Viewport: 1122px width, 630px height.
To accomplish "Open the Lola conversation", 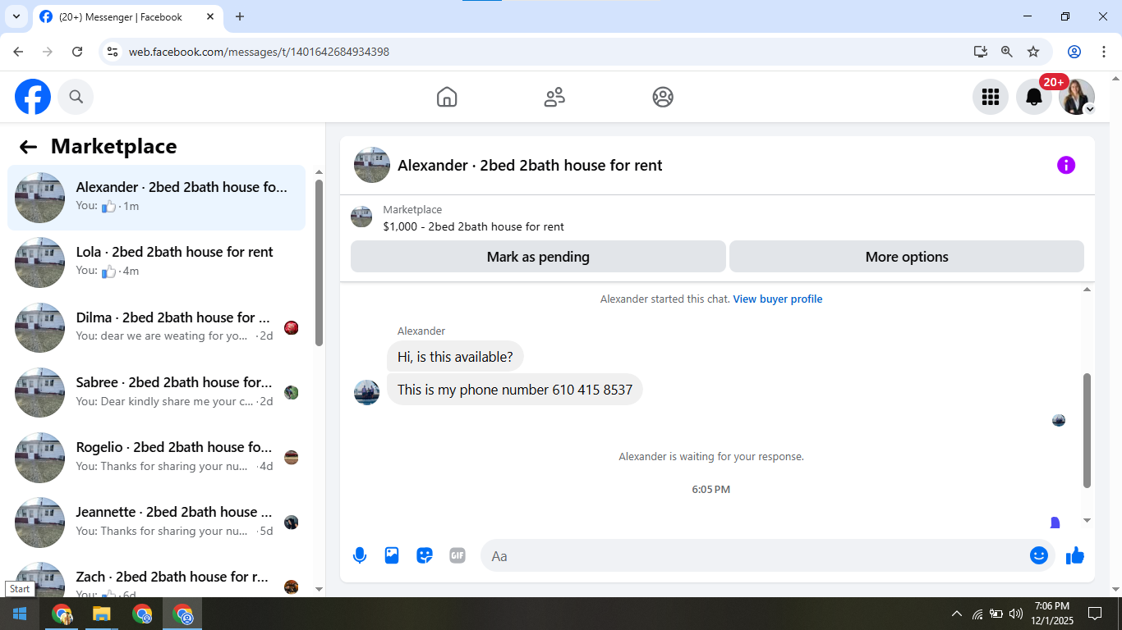I will pos(157,262).
